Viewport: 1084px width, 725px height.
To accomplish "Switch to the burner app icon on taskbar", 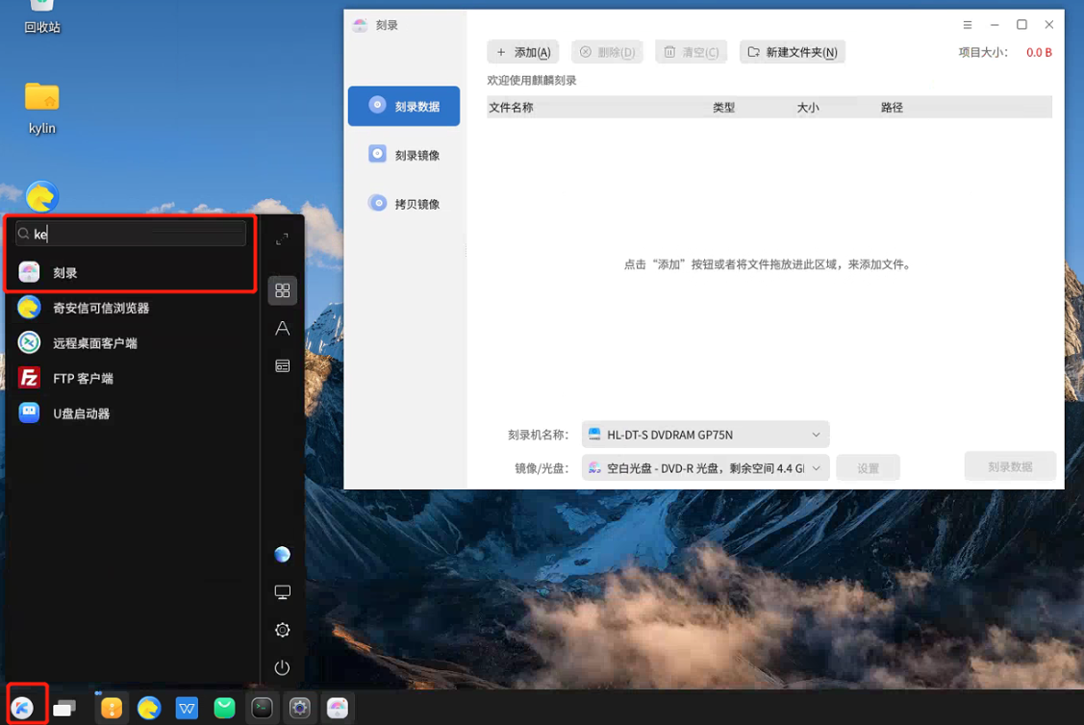I will 338,708.
